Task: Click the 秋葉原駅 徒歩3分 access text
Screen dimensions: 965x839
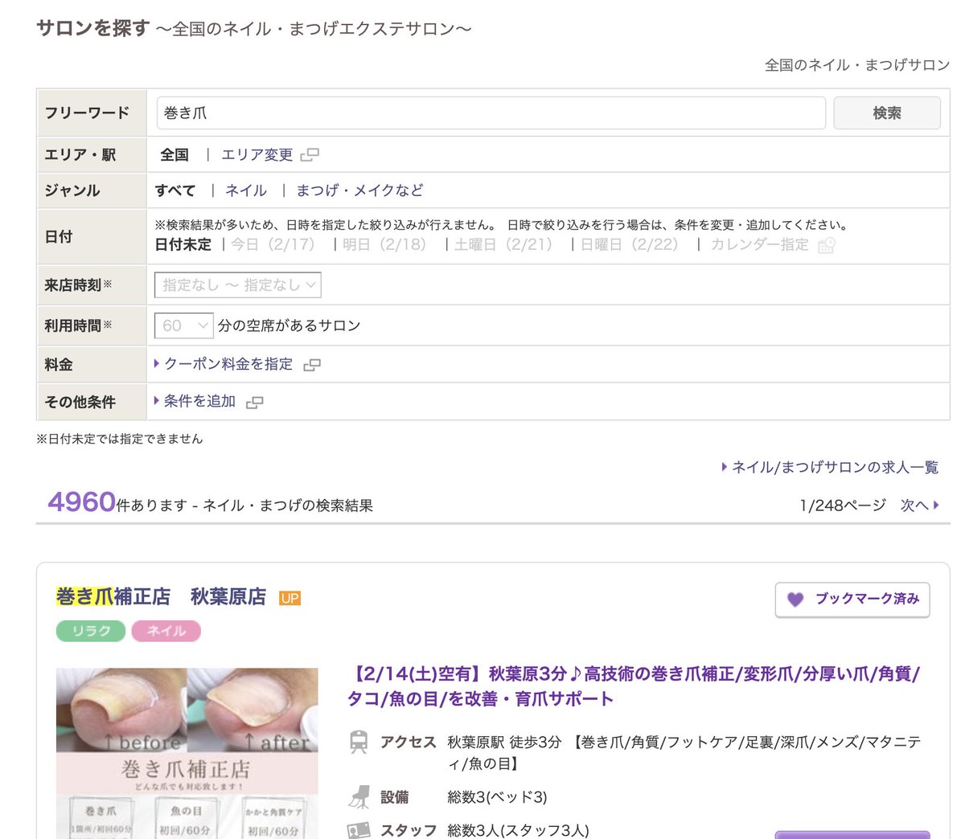Action: coord(504,742)
